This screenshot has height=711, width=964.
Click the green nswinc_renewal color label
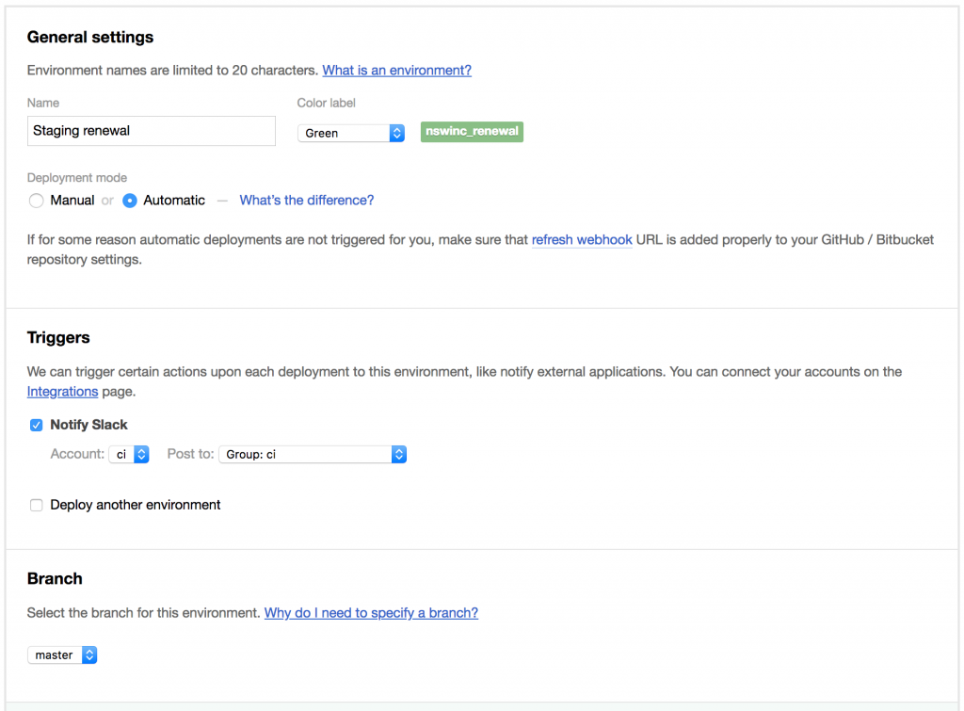click(x=471, y=132)
